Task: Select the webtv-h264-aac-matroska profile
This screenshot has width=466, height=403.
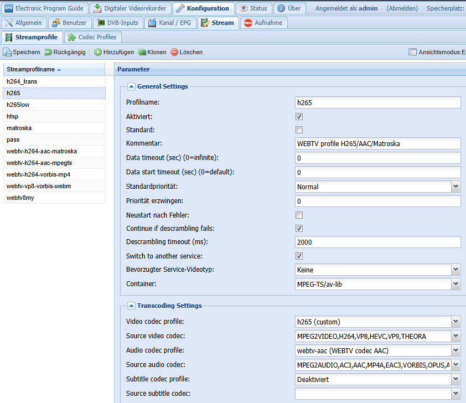Action: coord(42,151)
